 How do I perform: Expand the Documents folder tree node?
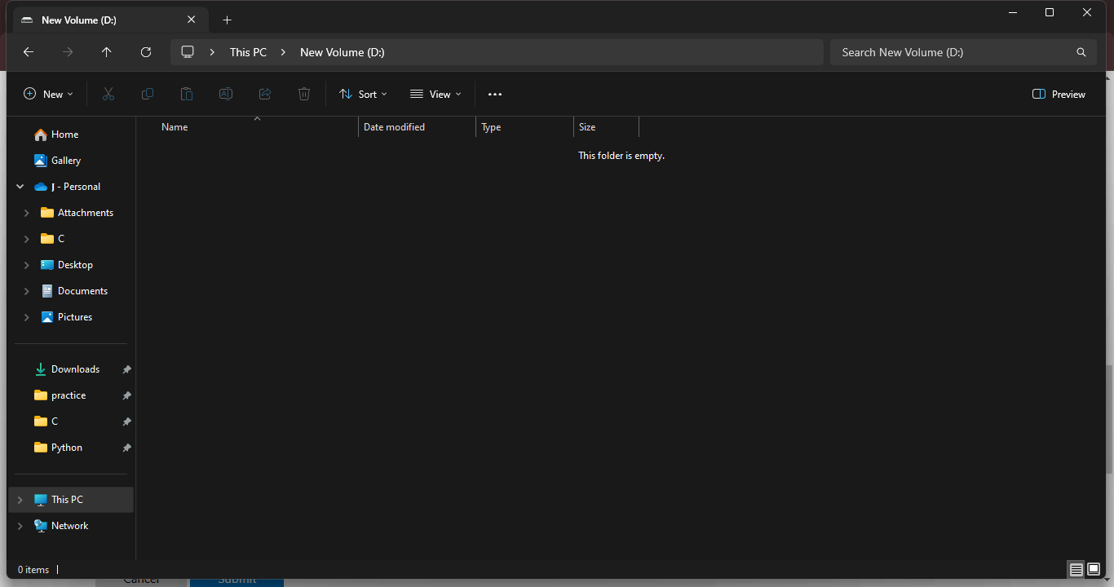(27, 291)
